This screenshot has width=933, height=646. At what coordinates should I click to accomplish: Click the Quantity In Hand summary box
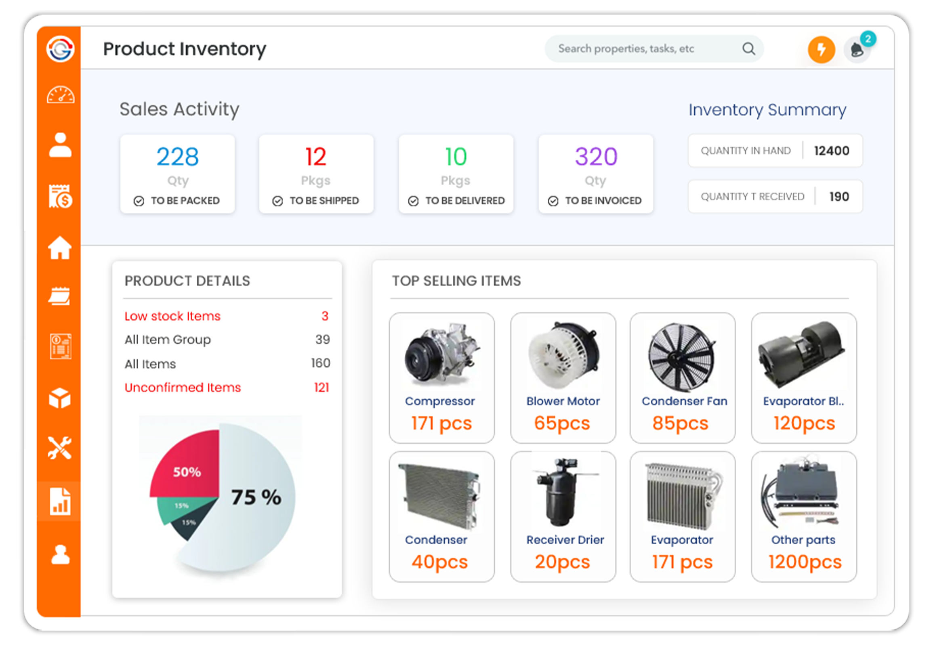[x=775, y=151]
